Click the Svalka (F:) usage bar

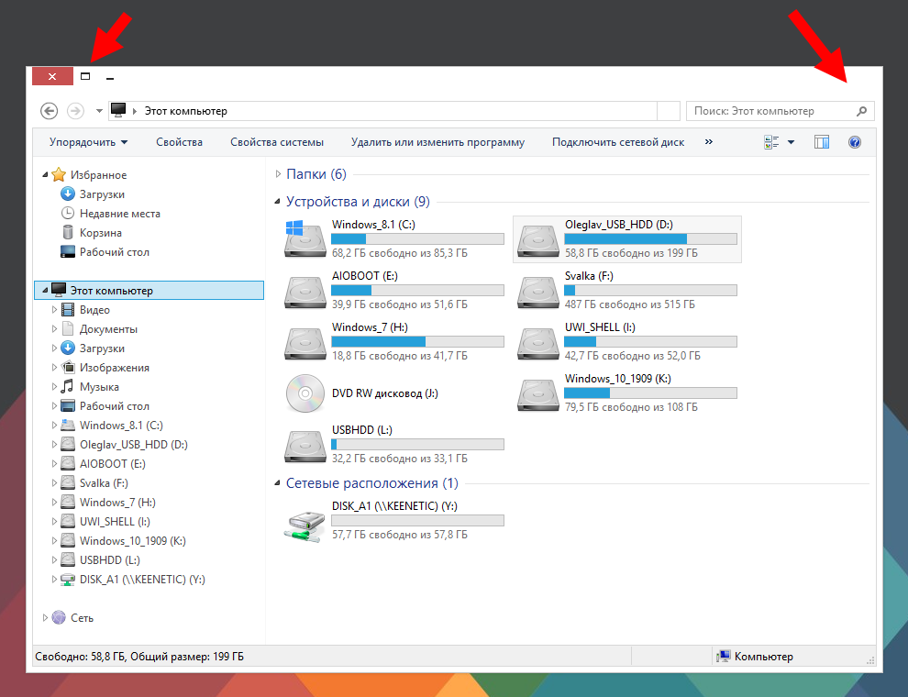[650, 290]
